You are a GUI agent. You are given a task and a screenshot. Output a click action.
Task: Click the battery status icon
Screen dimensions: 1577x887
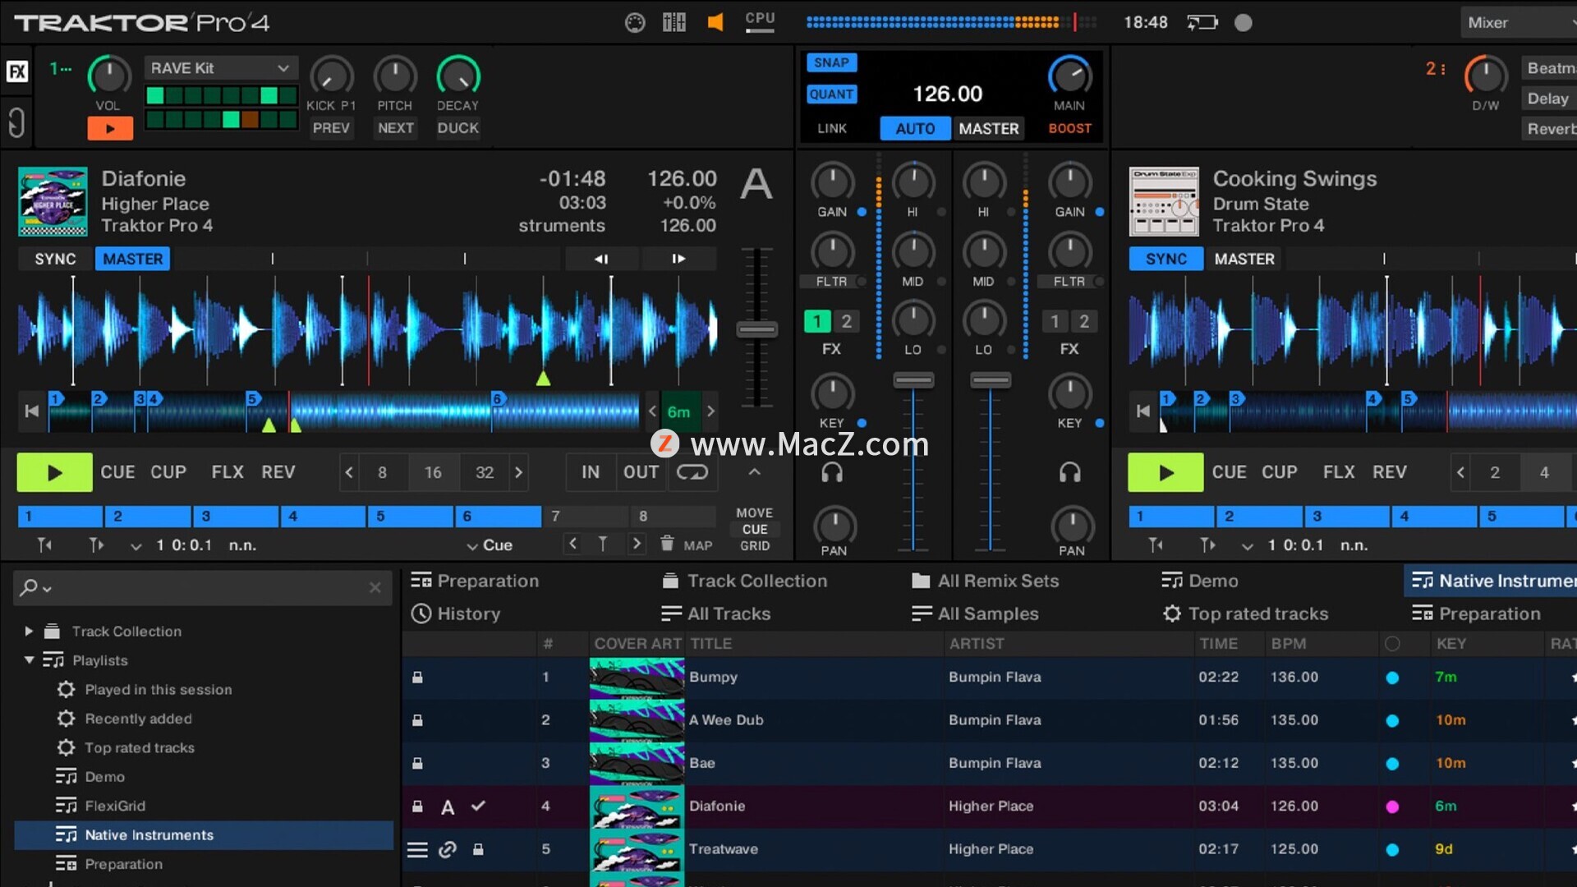pos(1202,23)
